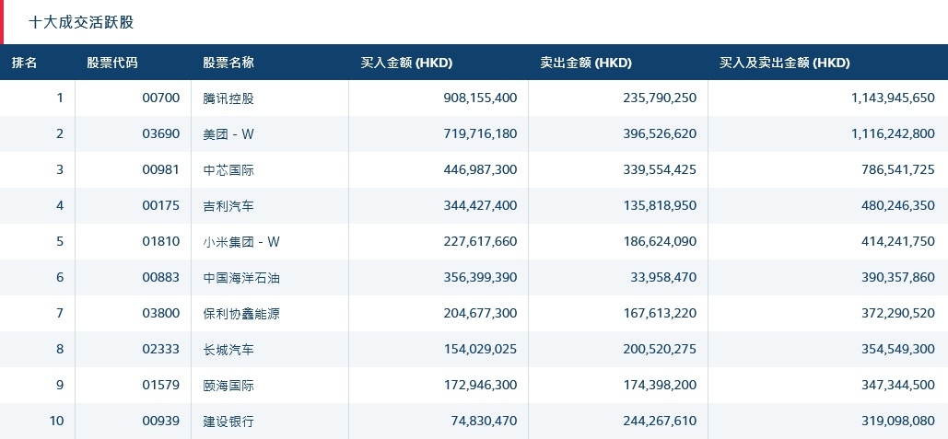Select stock code 01810
This screenshot has height=439, width=948.
[x=161, y=241]
